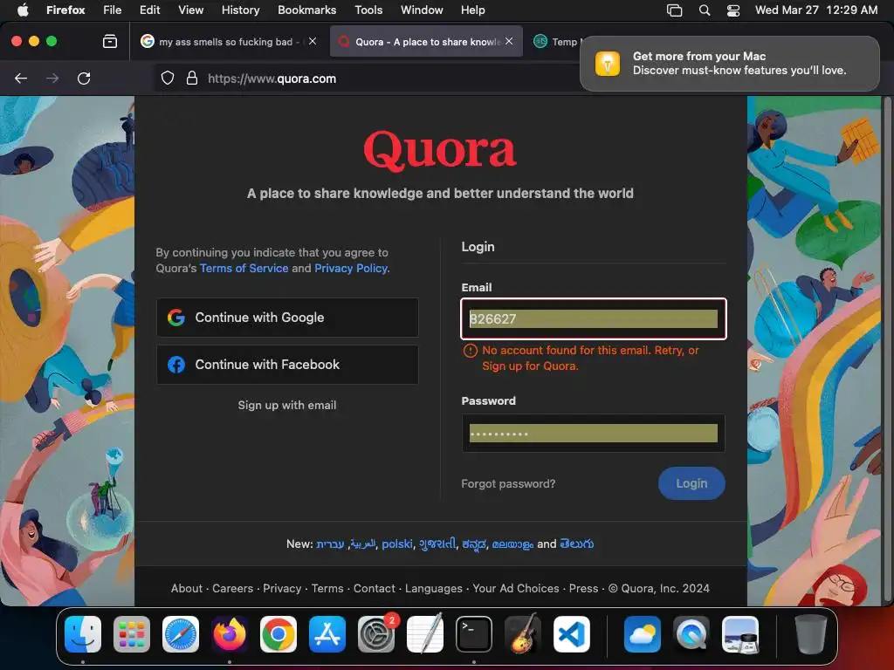Close the Google search tab
The image size is (894, 670).
(x=313, y=41)
